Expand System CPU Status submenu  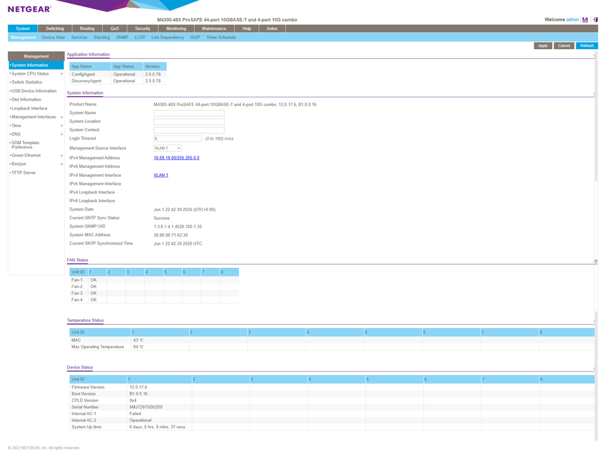pyautogui.click(x=61, y=74)
